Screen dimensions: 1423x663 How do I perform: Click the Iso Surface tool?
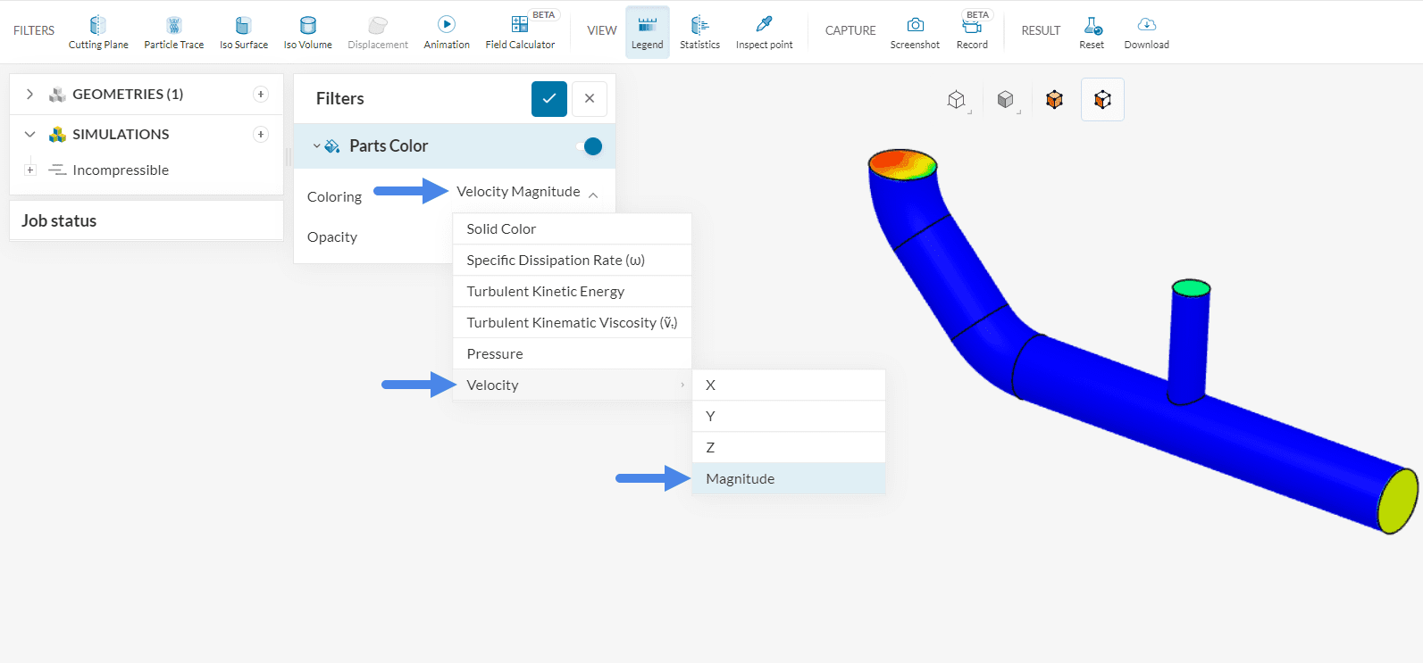(243, 32)
